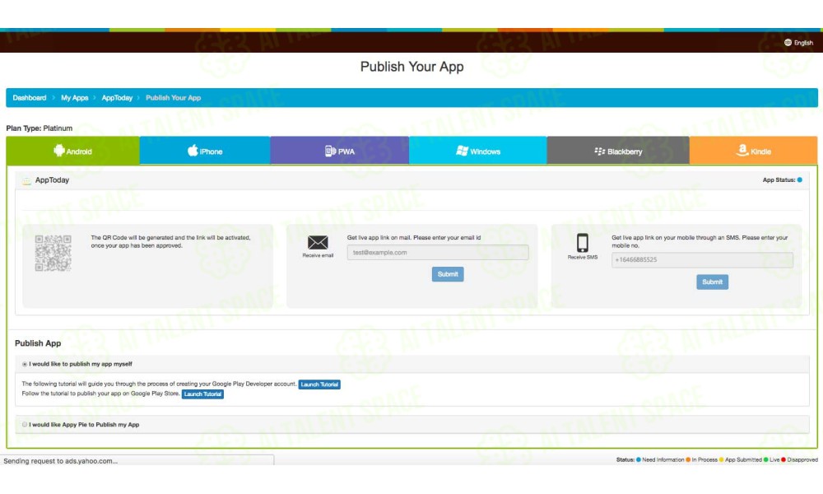
Task: Click the Publish App section heading
Action: pos(38,343)
